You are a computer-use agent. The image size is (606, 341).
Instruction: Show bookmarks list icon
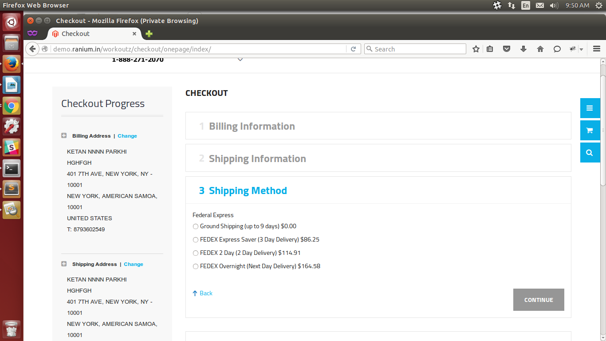click(x=490, y=49)
